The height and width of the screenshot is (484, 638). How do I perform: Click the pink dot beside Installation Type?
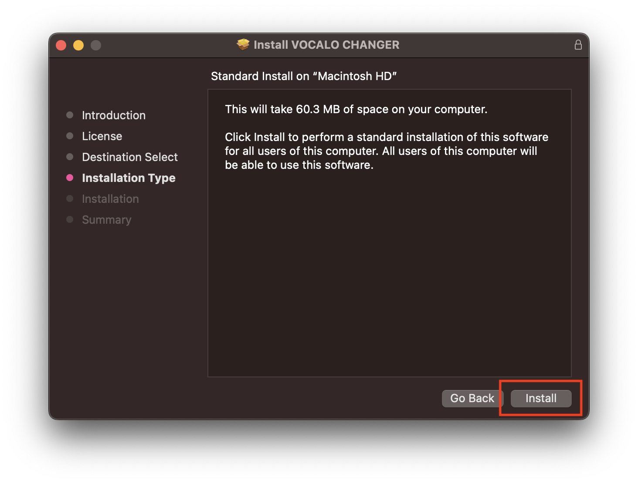[70, 178]
